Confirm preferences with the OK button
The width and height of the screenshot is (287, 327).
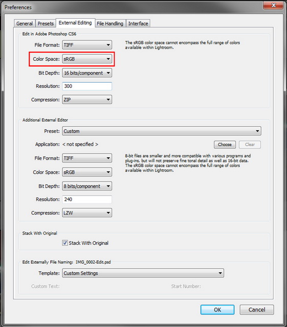[x=217, y=310]
